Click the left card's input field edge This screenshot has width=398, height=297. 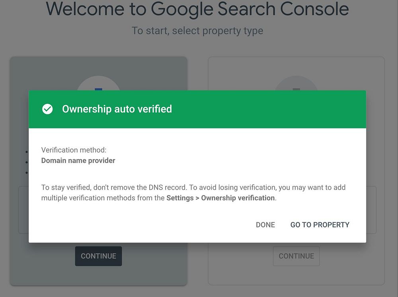[23, 210]
